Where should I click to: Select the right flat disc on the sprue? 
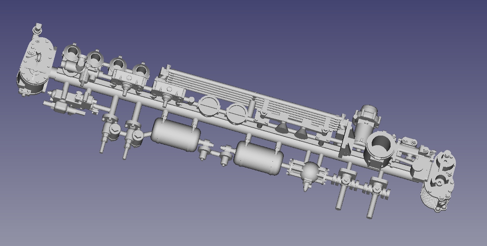point(236,114)
